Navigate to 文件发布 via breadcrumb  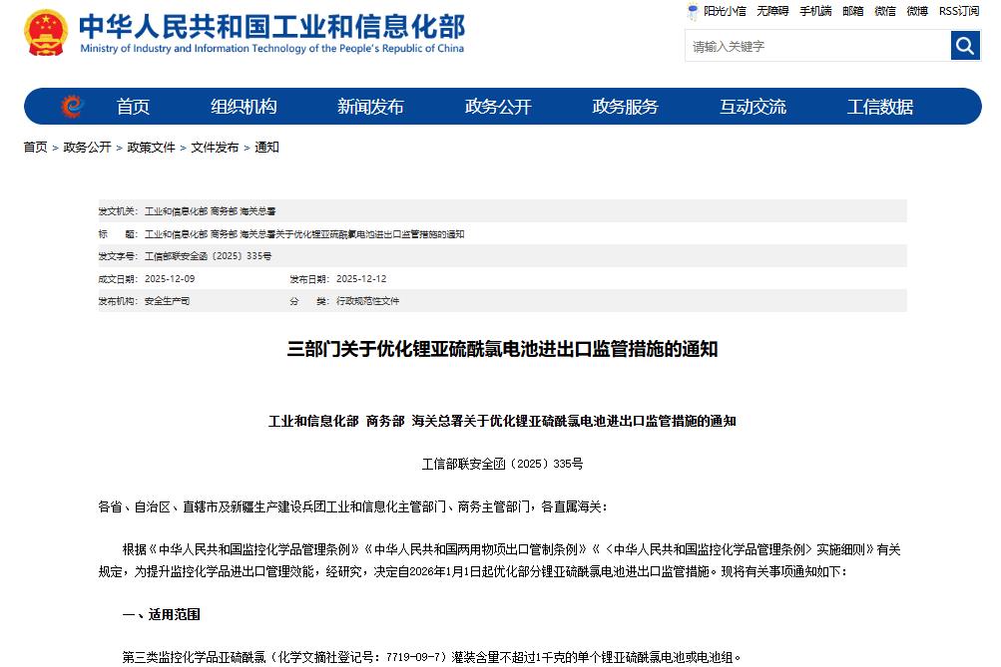tap(213, 147)
